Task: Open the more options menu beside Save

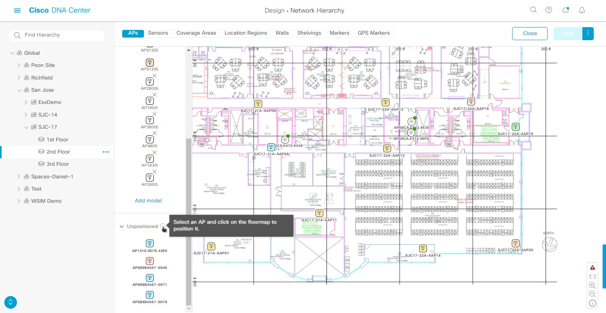Action: [x=588, y=33]
